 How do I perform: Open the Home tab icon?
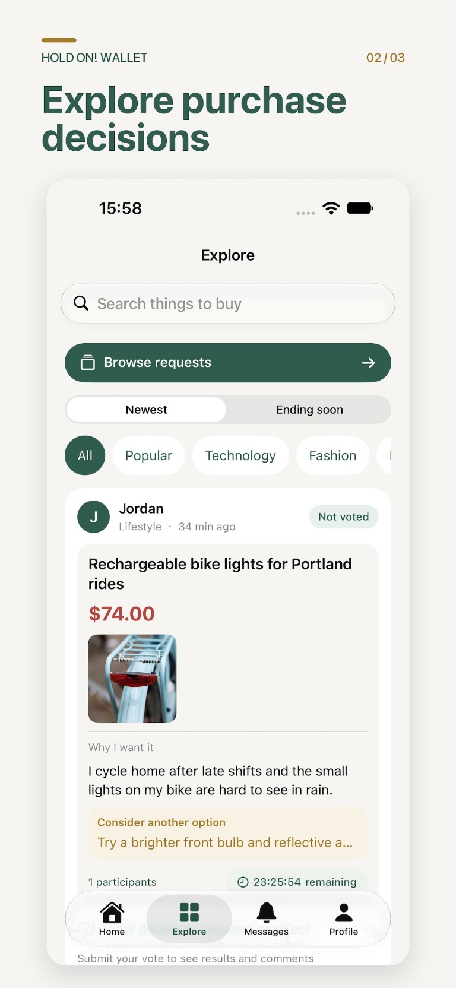click(x=112, y=912)
